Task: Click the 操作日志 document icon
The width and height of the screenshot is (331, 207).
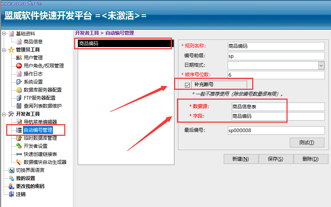Action: [19, 74]
